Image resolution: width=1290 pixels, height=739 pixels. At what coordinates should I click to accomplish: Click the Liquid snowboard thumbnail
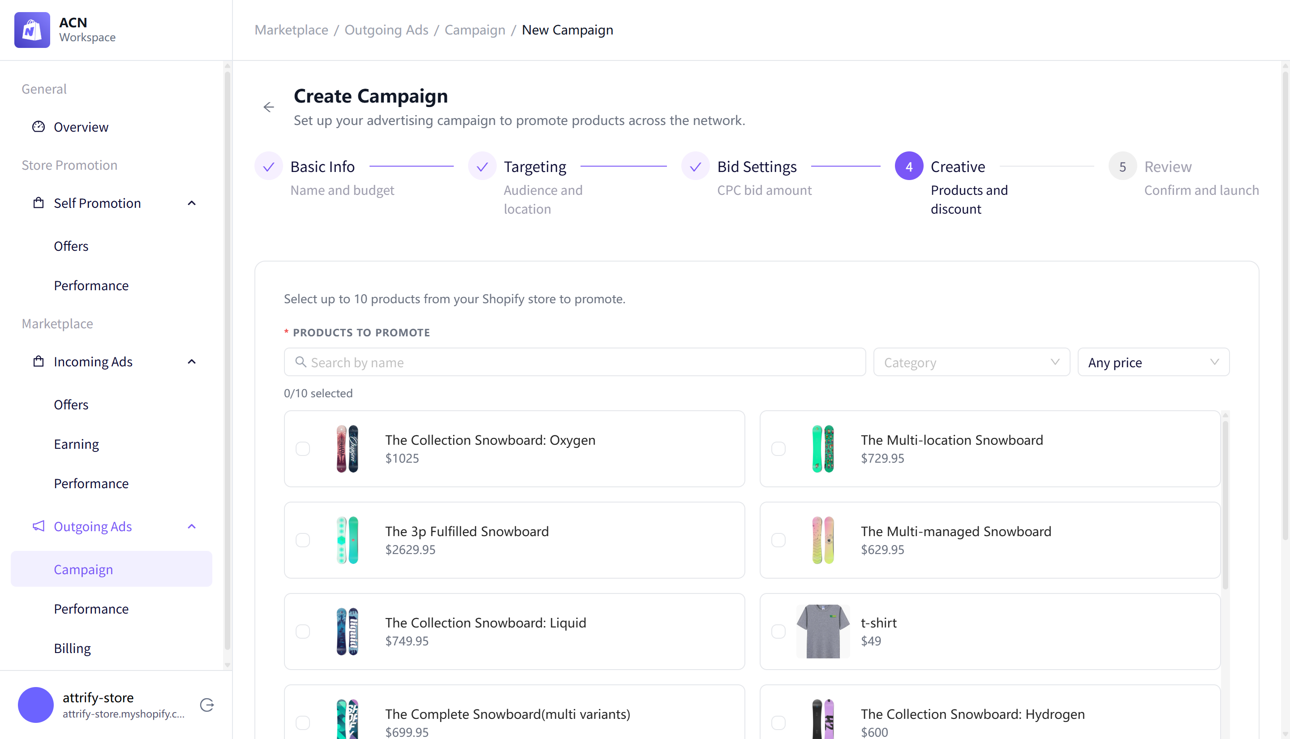347,632
